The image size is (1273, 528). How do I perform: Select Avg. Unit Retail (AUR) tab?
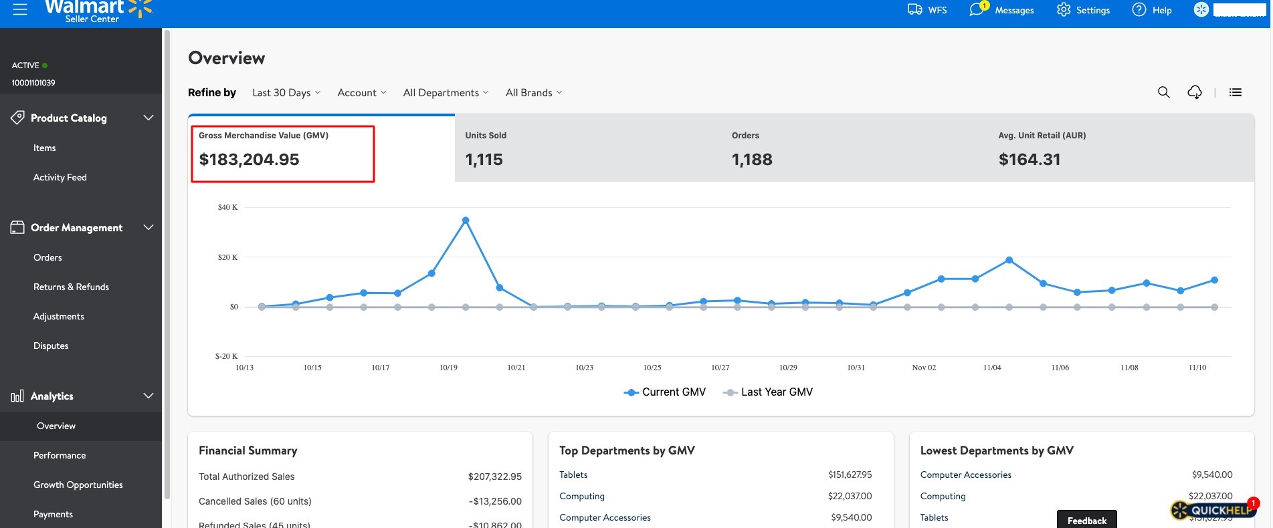(x=1120, y=148)
